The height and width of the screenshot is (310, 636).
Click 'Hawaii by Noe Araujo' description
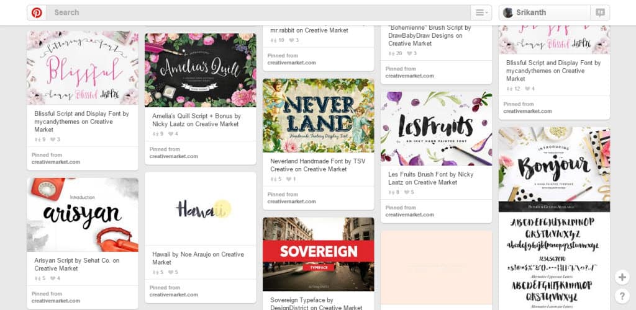198,259
